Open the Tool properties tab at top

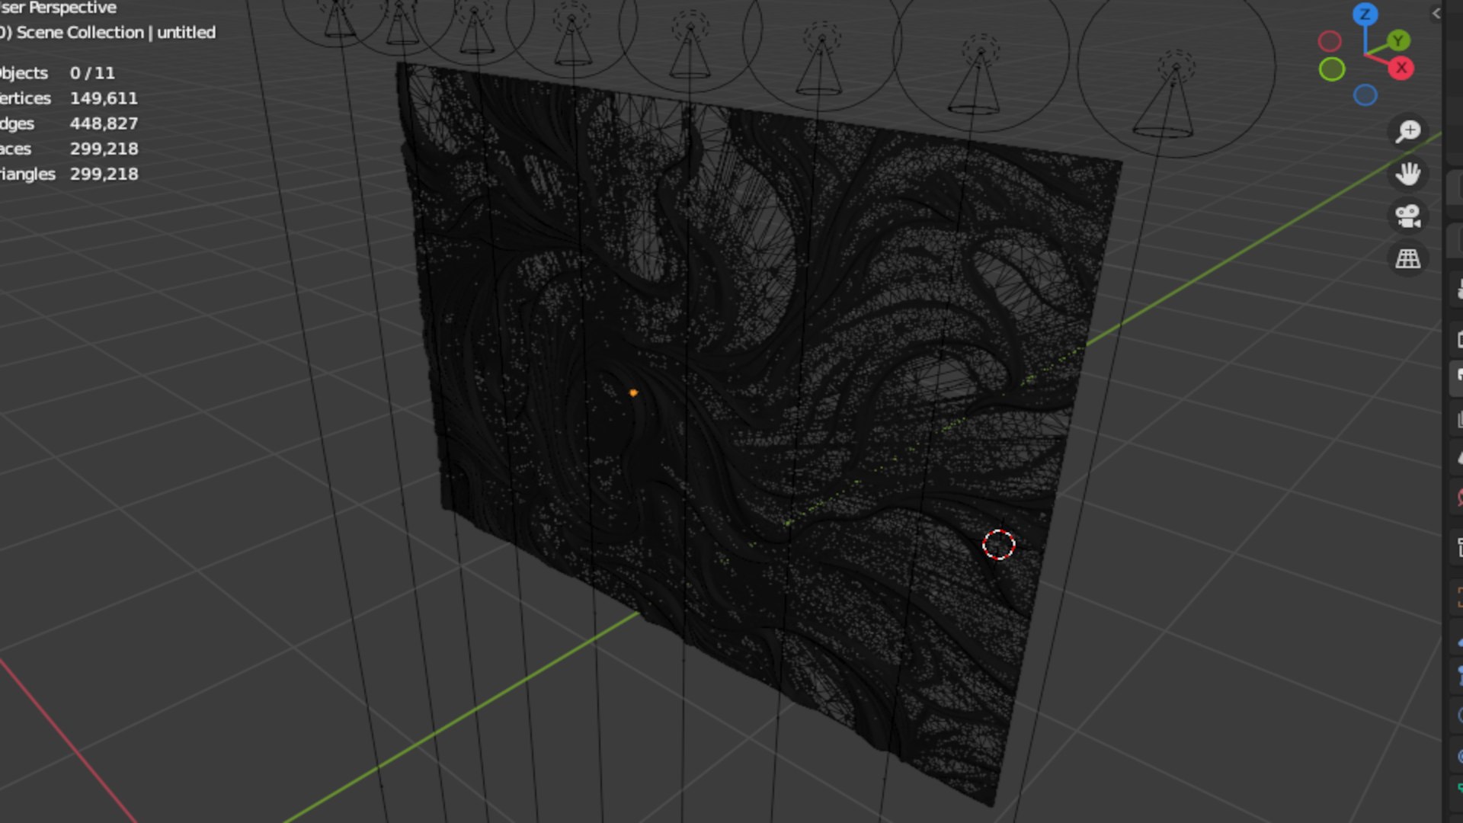1458,290
